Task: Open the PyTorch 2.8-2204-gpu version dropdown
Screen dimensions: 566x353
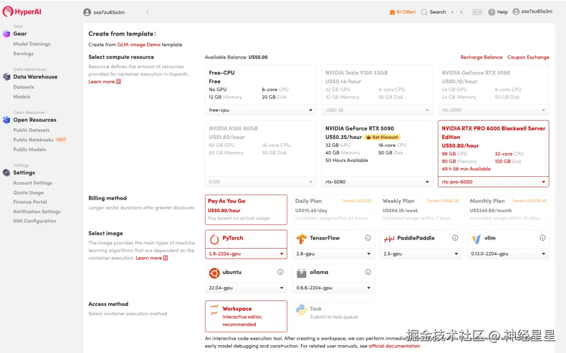Action: point(246,254)
